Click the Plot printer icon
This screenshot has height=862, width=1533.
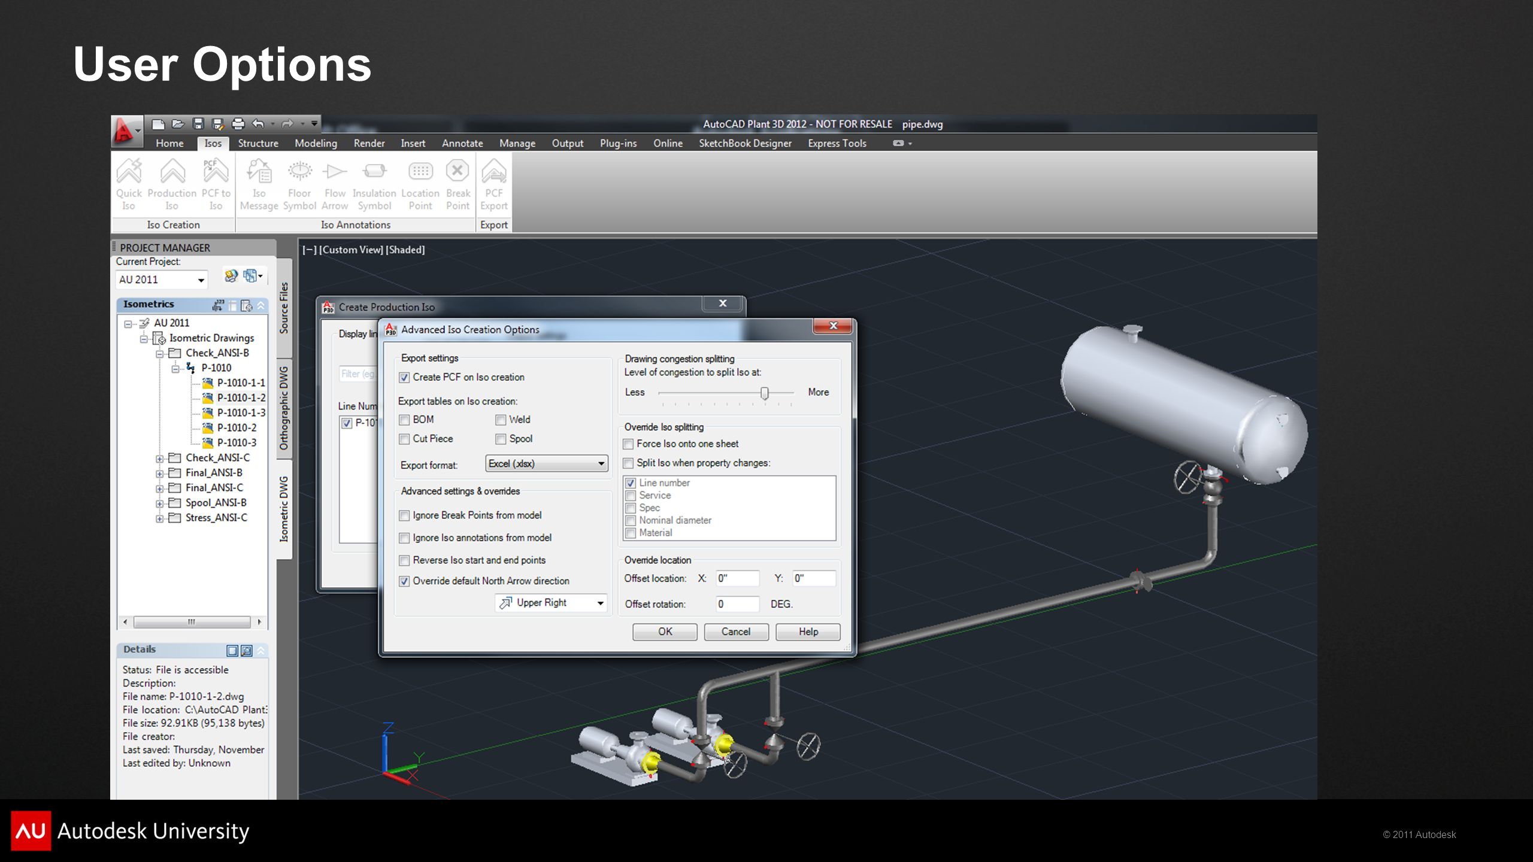pyautogui.click(x=238, y=124)
